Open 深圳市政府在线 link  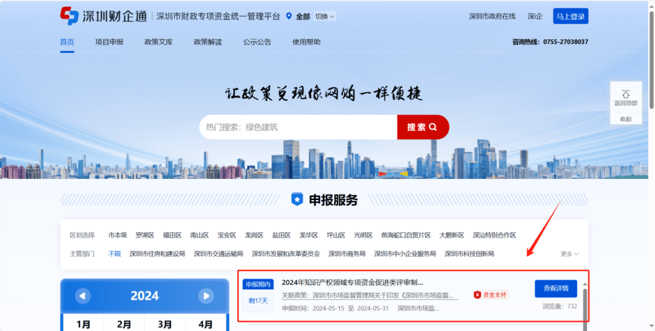[x=492, y=16]
